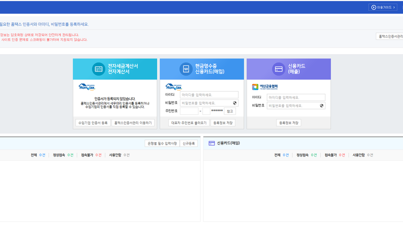This screenshot has width=403, height=227.
Task: Click the 잠금 button next to 주민번호
Action: tap(230, 111)
